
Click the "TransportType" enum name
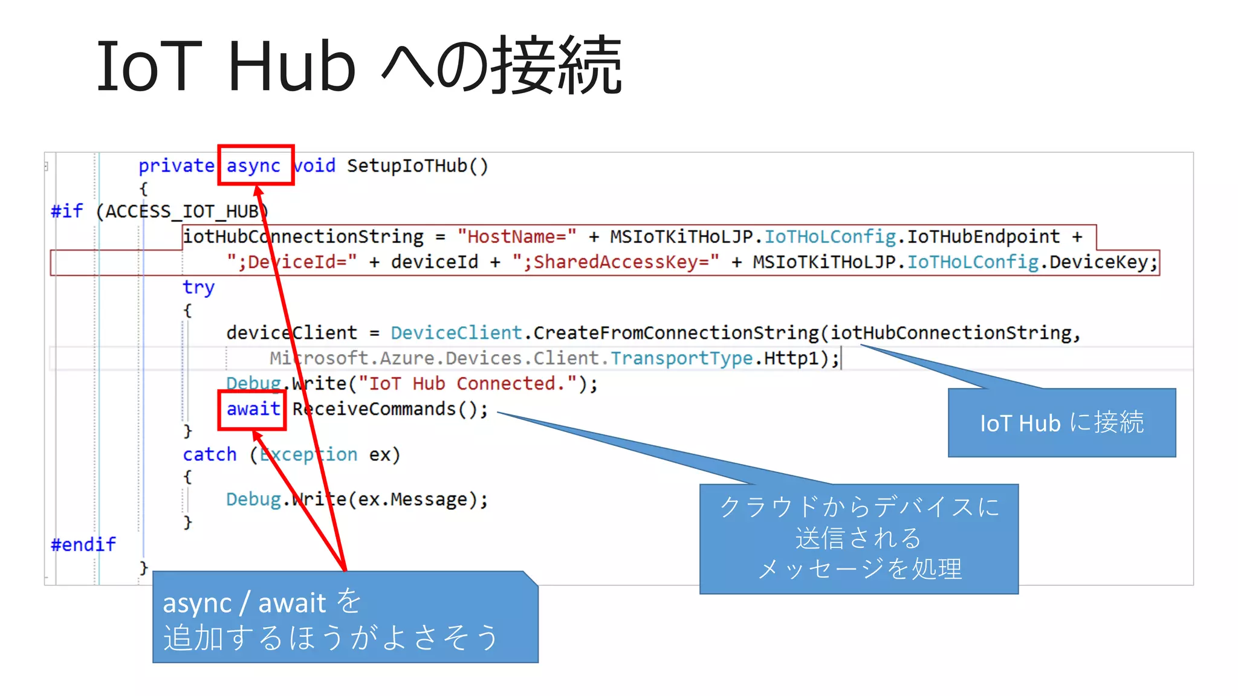(681, 358)
